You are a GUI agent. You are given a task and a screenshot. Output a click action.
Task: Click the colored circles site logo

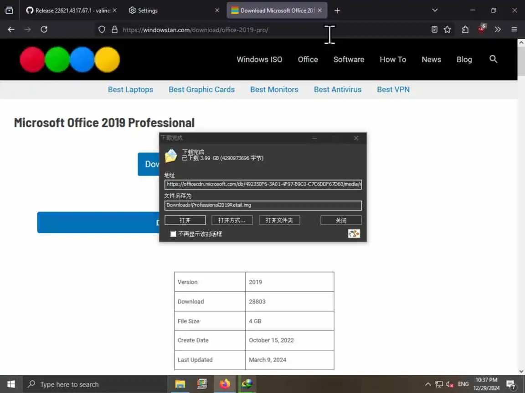[x=70, y=60]
